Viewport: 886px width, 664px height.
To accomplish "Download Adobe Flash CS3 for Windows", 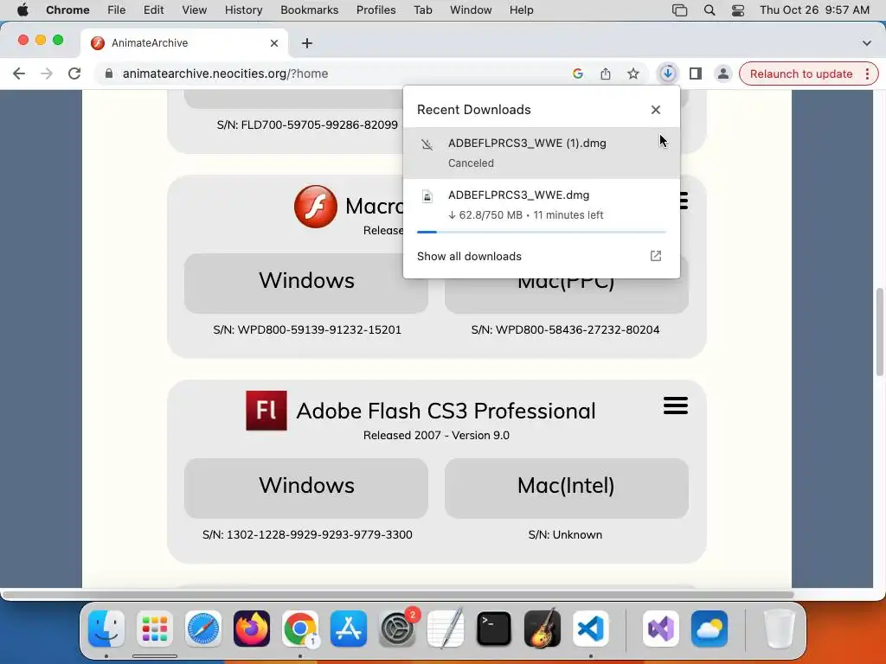I will 306,488.
